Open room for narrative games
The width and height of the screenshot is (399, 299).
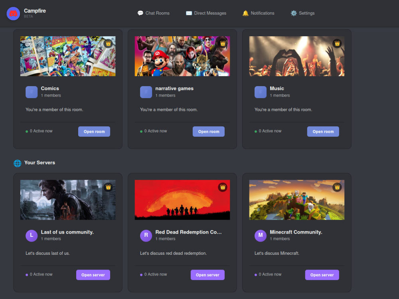click(209, 132)
